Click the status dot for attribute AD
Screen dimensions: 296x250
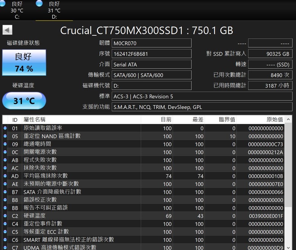[5, 176]
